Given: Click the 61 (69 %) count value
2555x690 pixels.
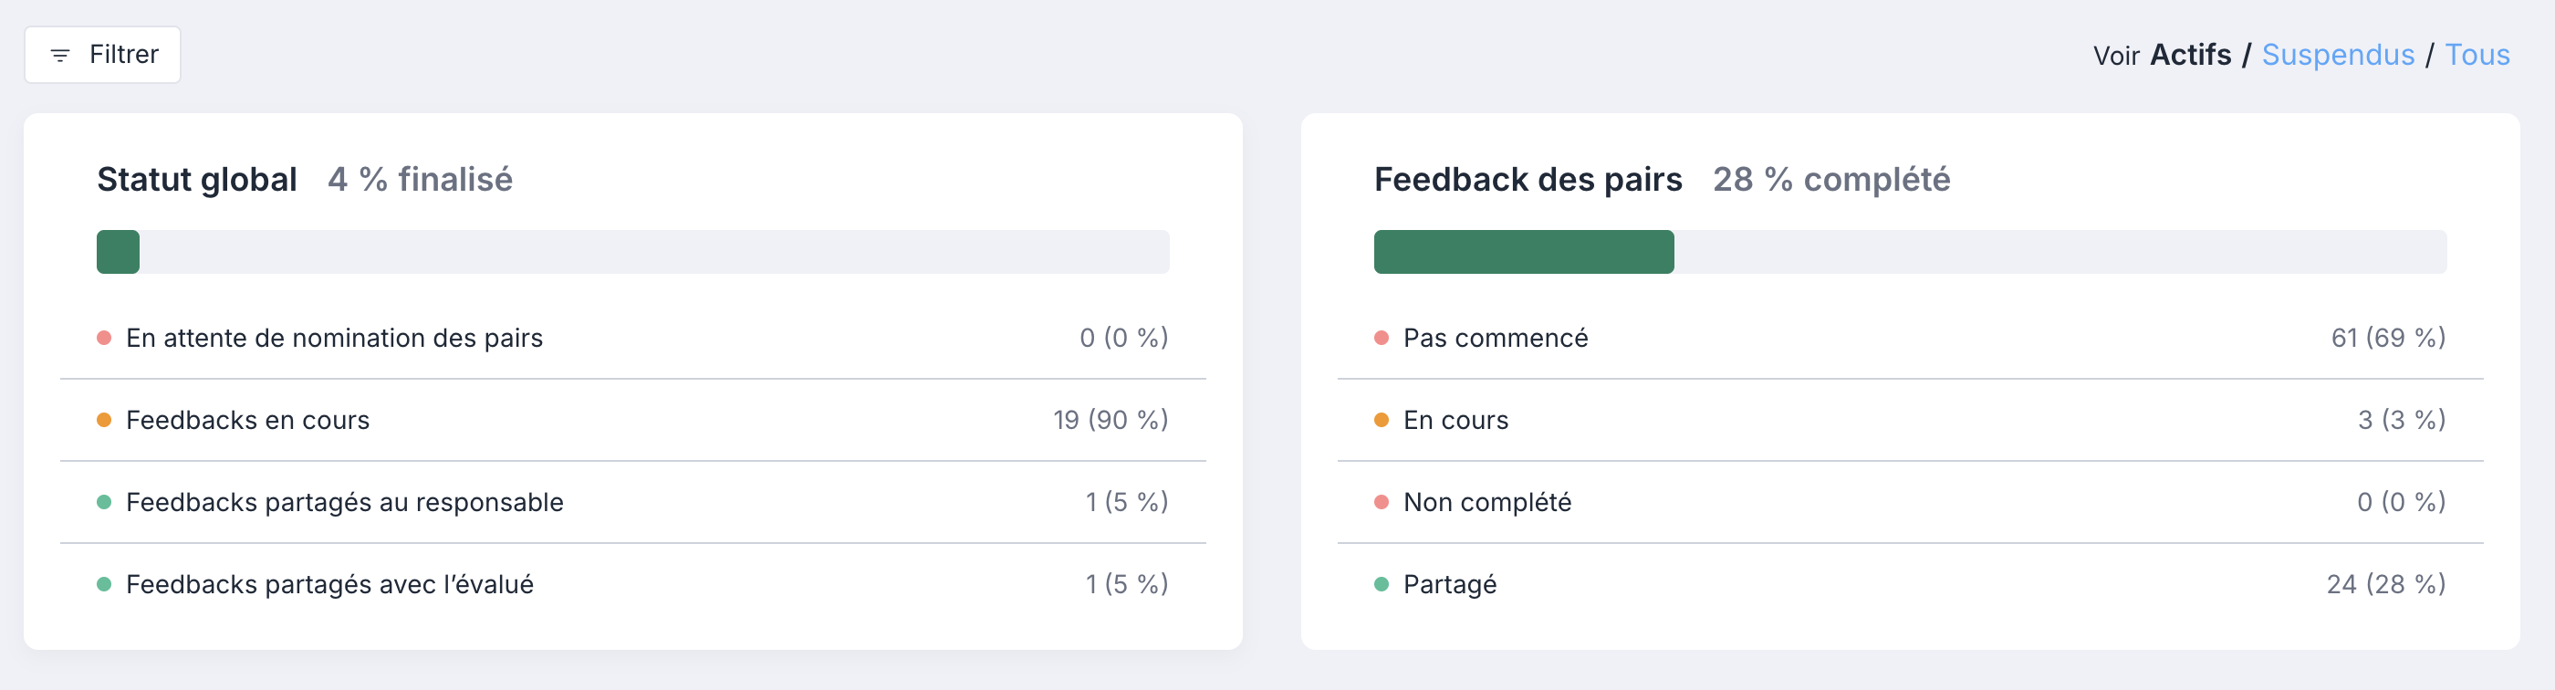Looking at the screenshot, I should point(2387,338).
